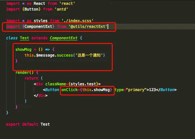Click the success method call
The height and width of the screenshot is (139, 195).
point(65,55)
